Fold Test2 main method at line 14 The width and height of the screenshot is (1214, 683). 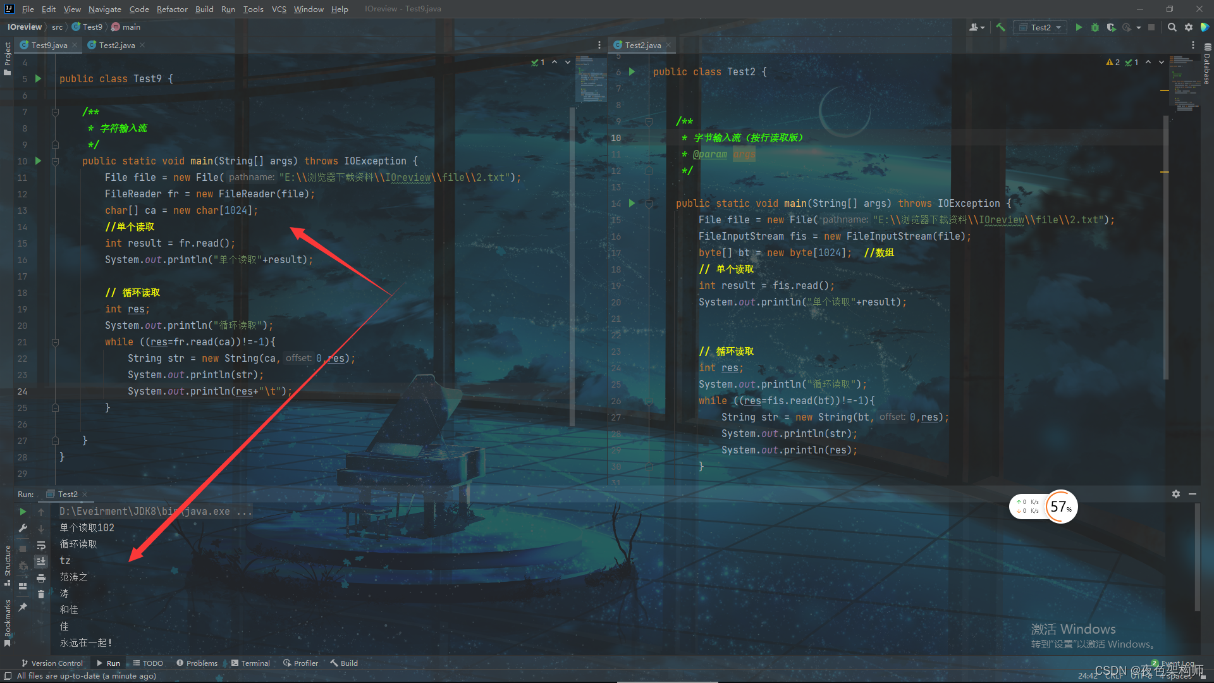[x=649, y=204]
